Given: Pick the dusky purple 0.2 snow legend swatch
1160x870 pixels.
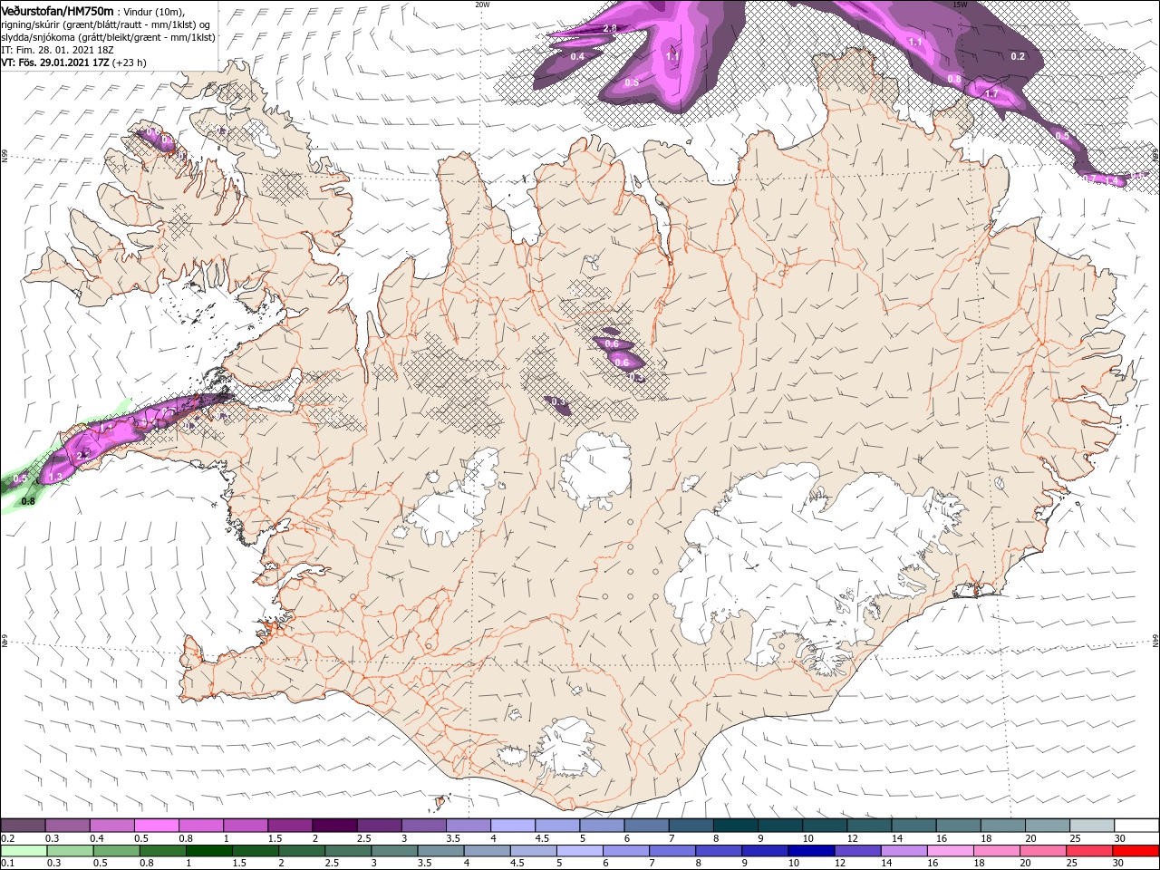Looking at the screenshot, I should pyautogui.click(x=23, y=826).
